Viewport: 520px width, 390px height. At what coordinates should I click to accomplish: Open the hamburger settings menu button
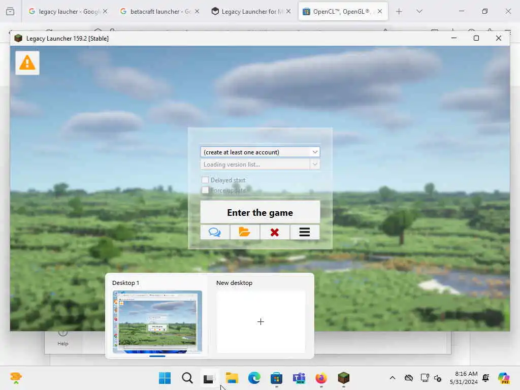click(305, 232)
